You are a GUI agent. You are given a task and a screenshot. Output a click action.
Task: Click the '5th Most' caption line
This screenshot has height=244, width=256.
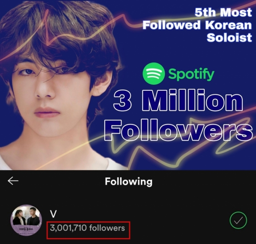pyautogui.click(x=223, y=12)
